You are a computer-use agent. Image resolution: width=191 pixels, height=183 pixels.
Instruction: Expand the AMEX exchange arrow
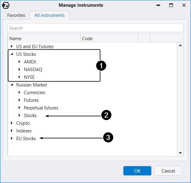pyautogui.click(x=20, y=62)
